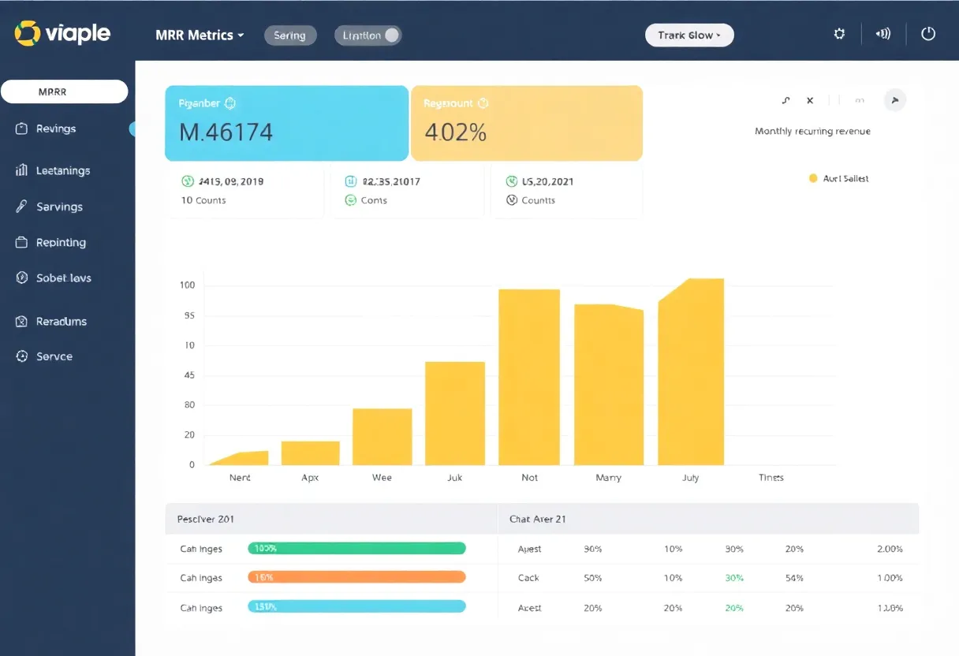Open Leetanings in the sidebar
Viewport: 959px width, 656px height.
[63, 170]
